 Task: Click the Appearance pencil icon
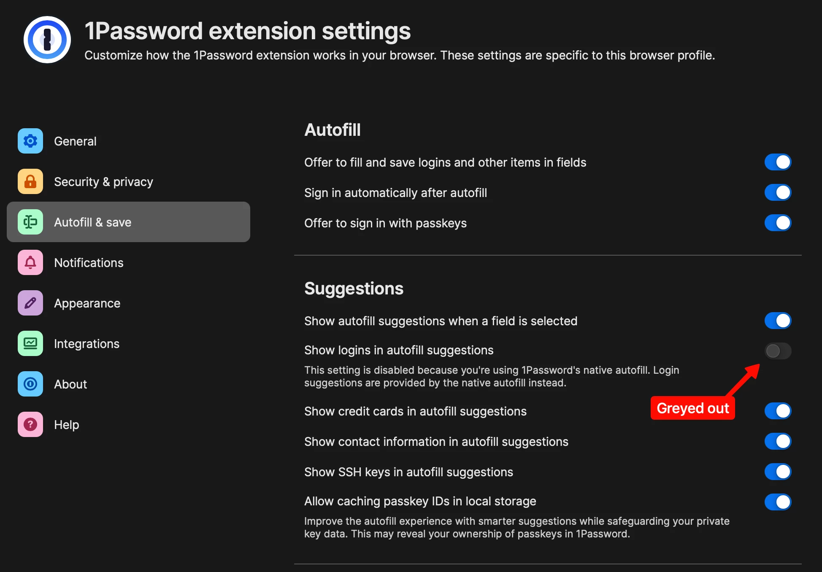(30, 303)
